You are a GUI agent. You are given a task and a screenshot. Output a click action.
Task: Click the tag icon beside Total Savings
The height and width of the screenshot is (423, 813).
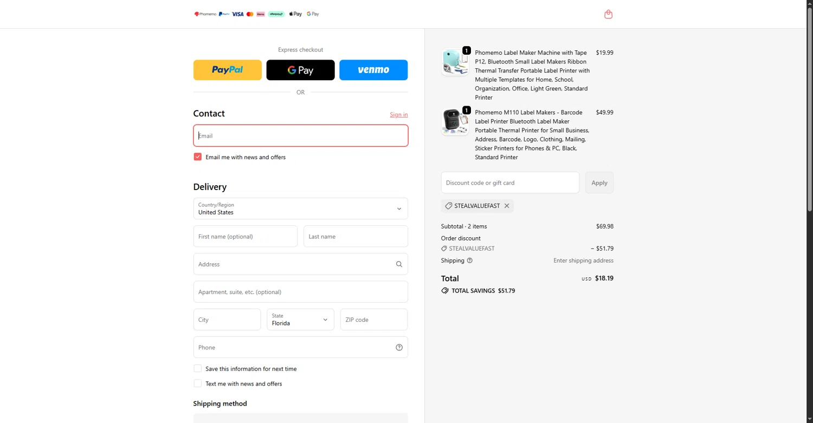pyautogui.click(x=445, y=291)
